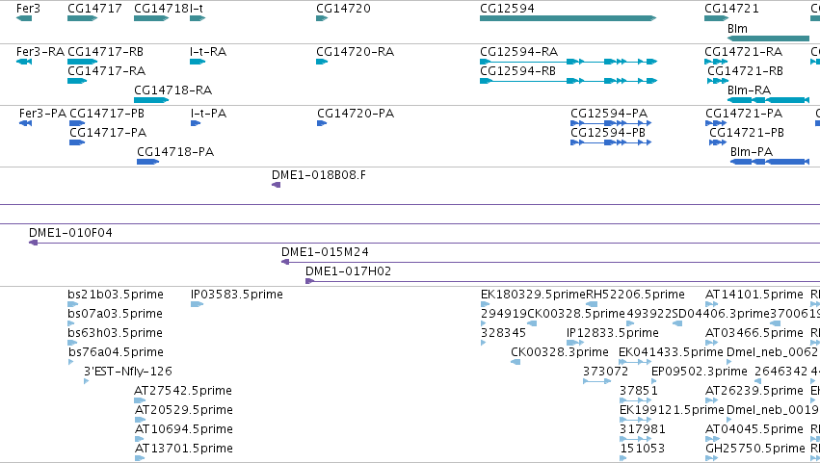Open the Fer3-RA transcript
This screenshot has height=463, width=820.
coord(24,62)
